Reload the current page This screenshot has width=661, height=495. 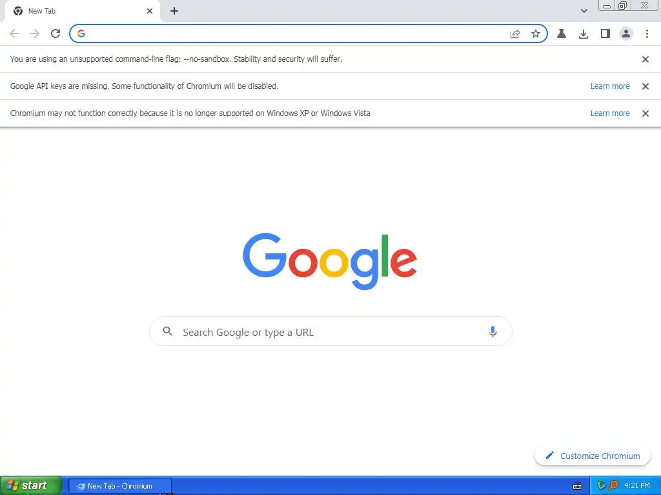(56, 34)
